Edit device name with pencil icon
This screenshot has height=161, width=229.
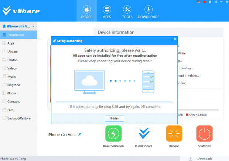tap(79, 134)
